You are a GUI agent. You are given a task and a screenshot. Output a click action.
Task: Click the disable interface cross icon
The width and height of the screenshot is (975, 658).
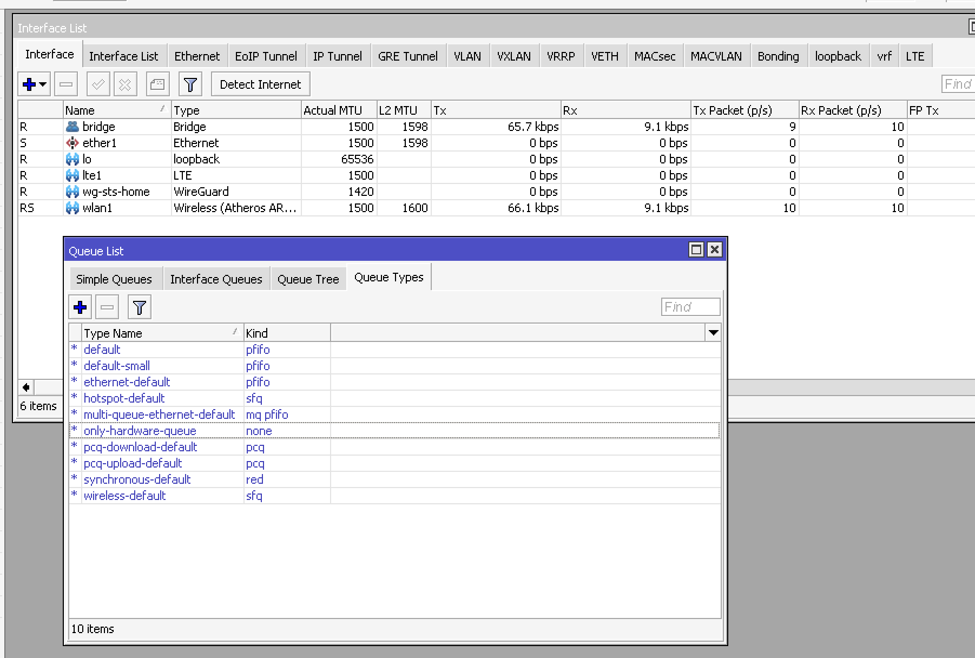tap(125, 84)
